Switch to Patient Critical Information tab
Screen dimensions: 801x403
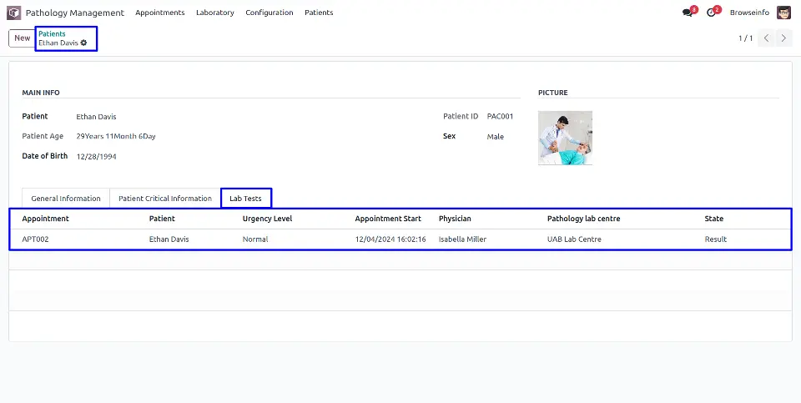(165, 199)
